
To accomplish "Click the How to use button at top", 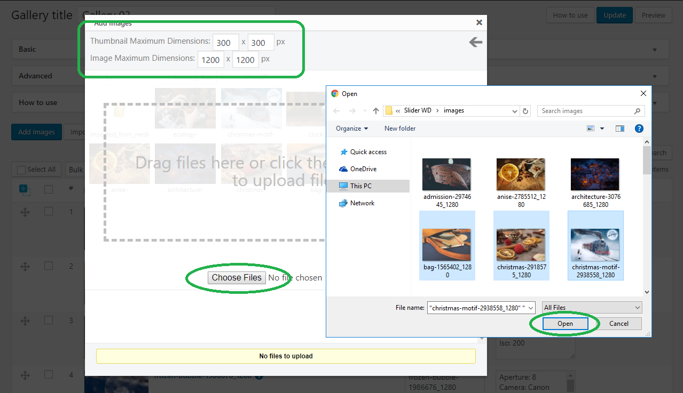I will point(570,15).
